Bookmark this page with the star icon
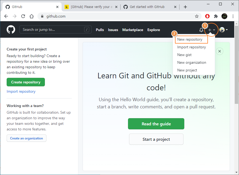239x175 pixels. click(x=197, y=16)
